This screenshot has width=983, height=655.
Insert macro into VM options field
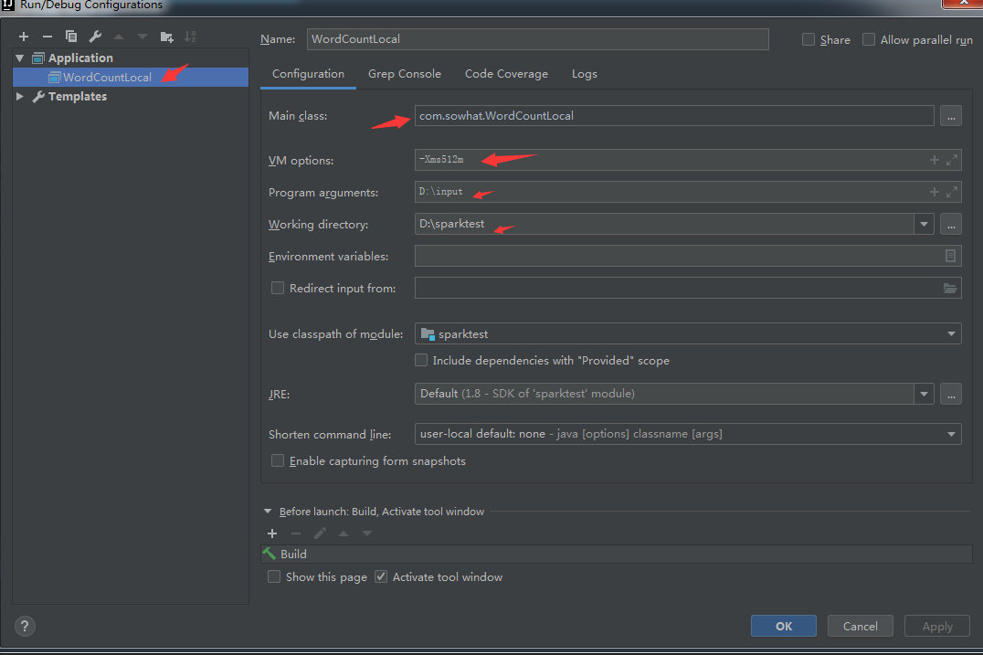(934, 160)
